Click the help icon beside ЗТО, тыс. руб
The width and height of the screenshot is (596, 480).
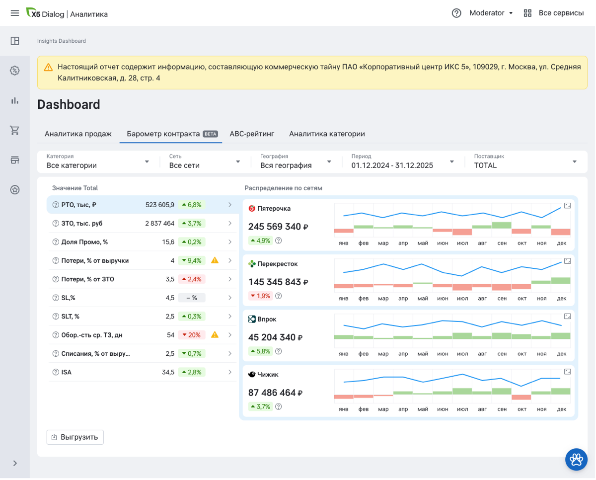point(56,224)
